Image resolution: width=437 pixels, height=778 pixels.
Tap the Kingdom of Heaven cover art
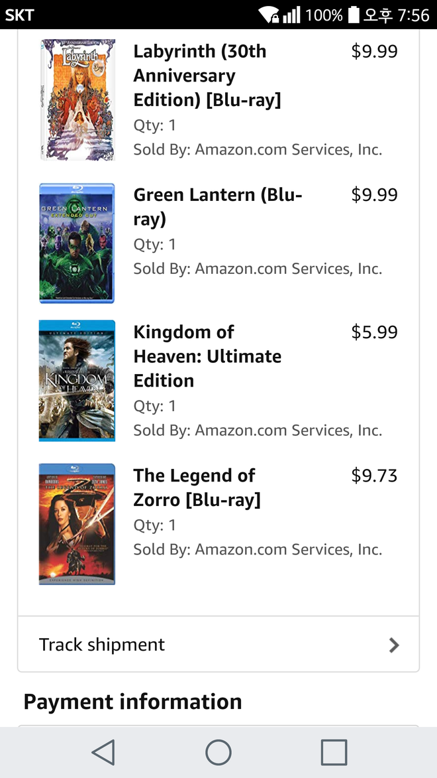[77, 381]
